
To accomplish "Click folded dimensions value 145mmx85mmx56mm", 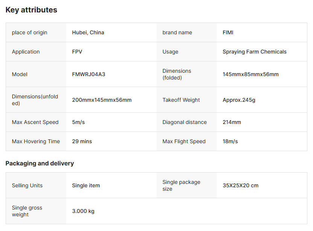I will (251, 74).
